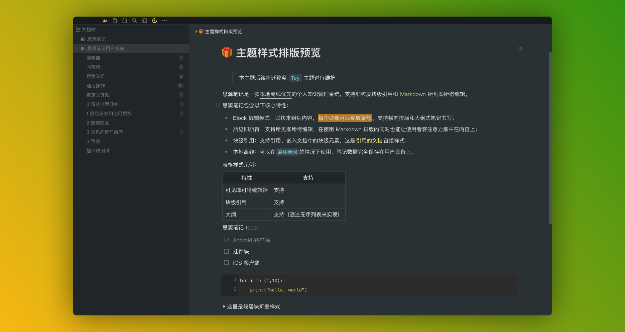625x332 pixels.
Task: Click the gift icon in breadcrumb
Action: click(x=201, y=32)
